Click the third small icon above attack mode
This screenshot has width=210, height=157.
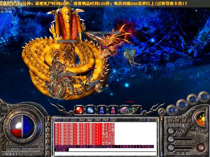tap(184, 121)
